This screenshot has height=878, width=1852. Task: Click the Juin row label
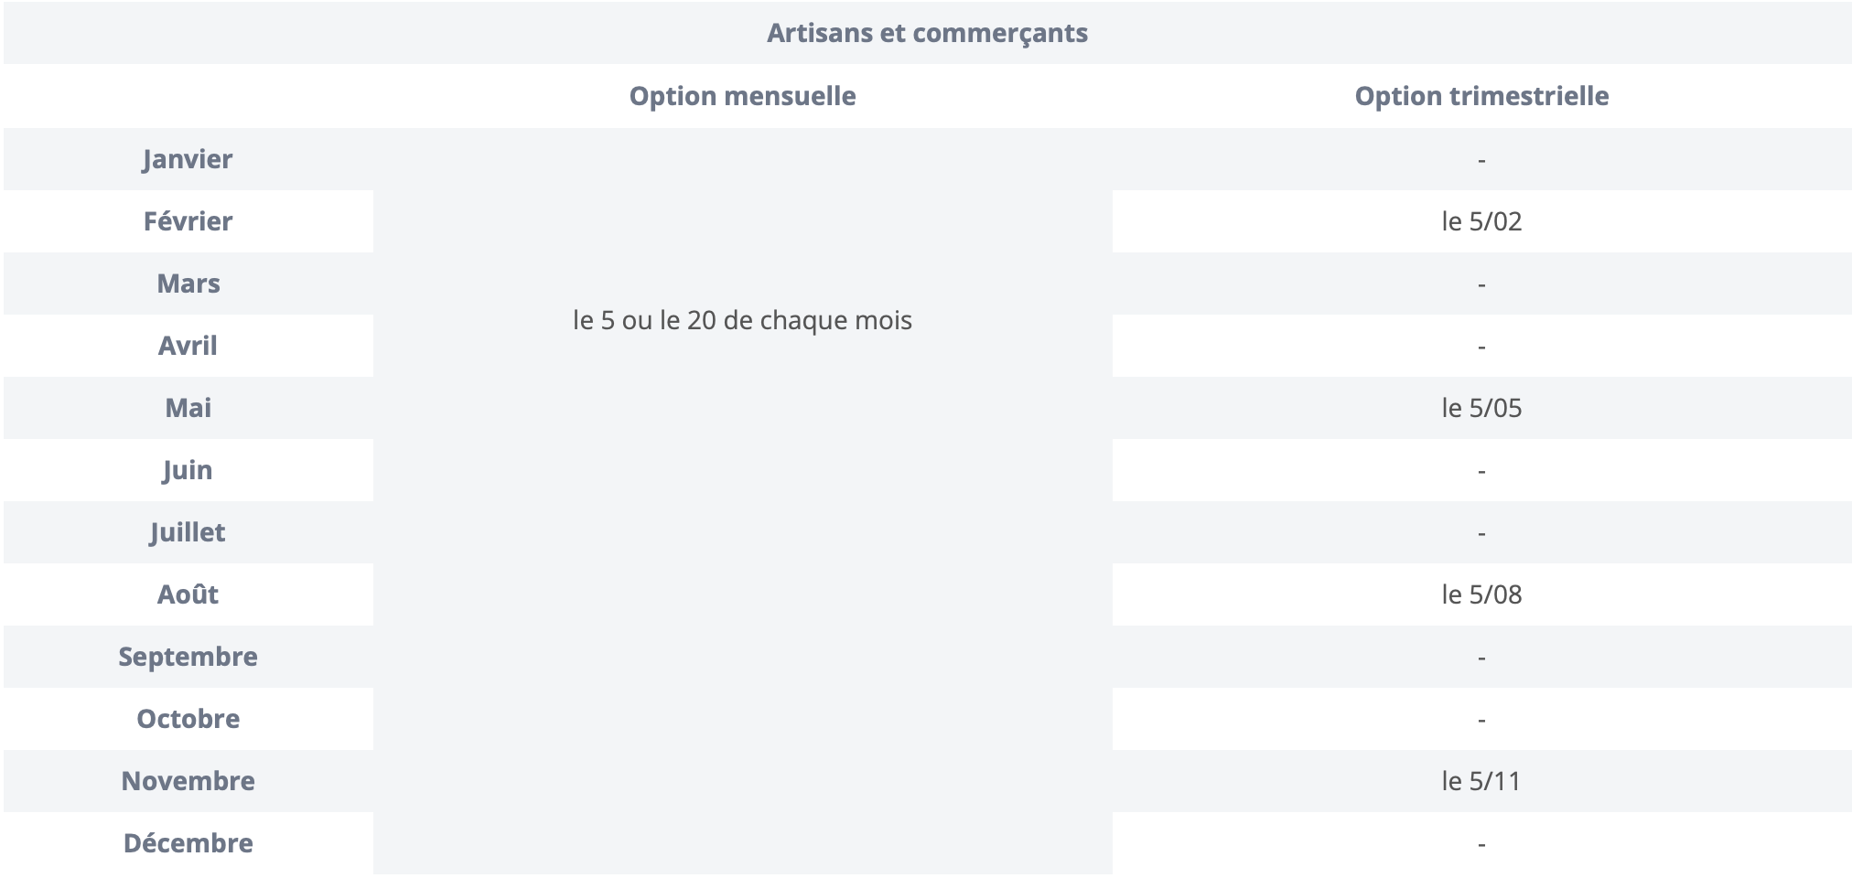point(188,470)
